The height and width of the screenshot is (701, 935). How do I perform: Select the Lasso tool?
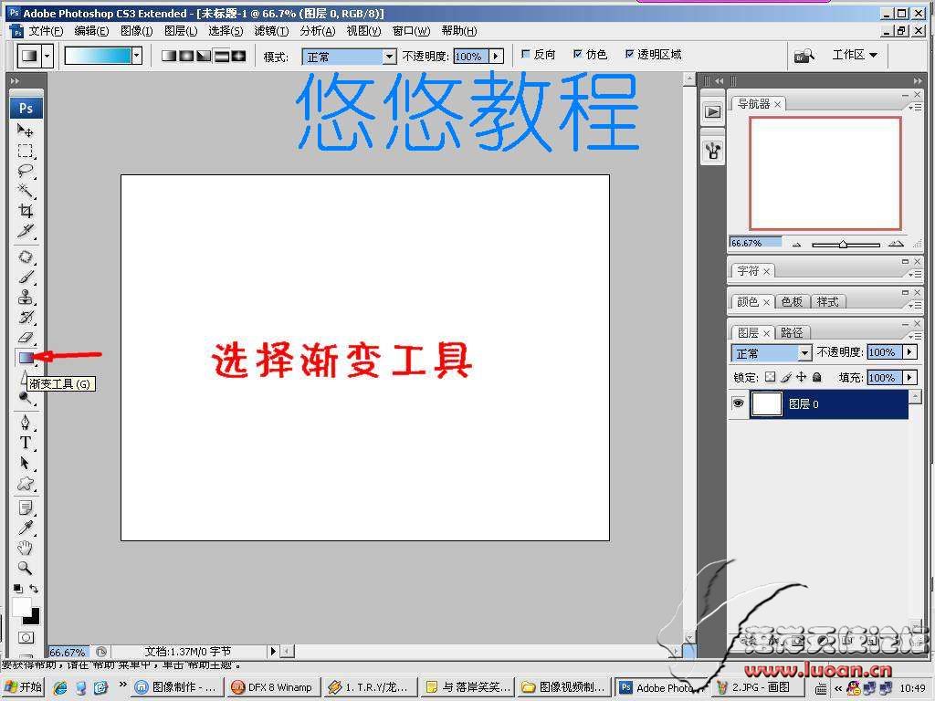(25, 171)
